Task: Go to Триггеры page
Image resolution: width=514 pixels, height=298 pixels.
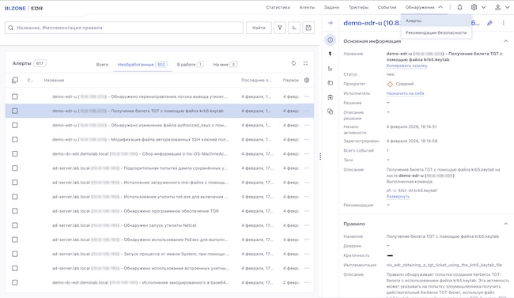Action: click(358, 7)
